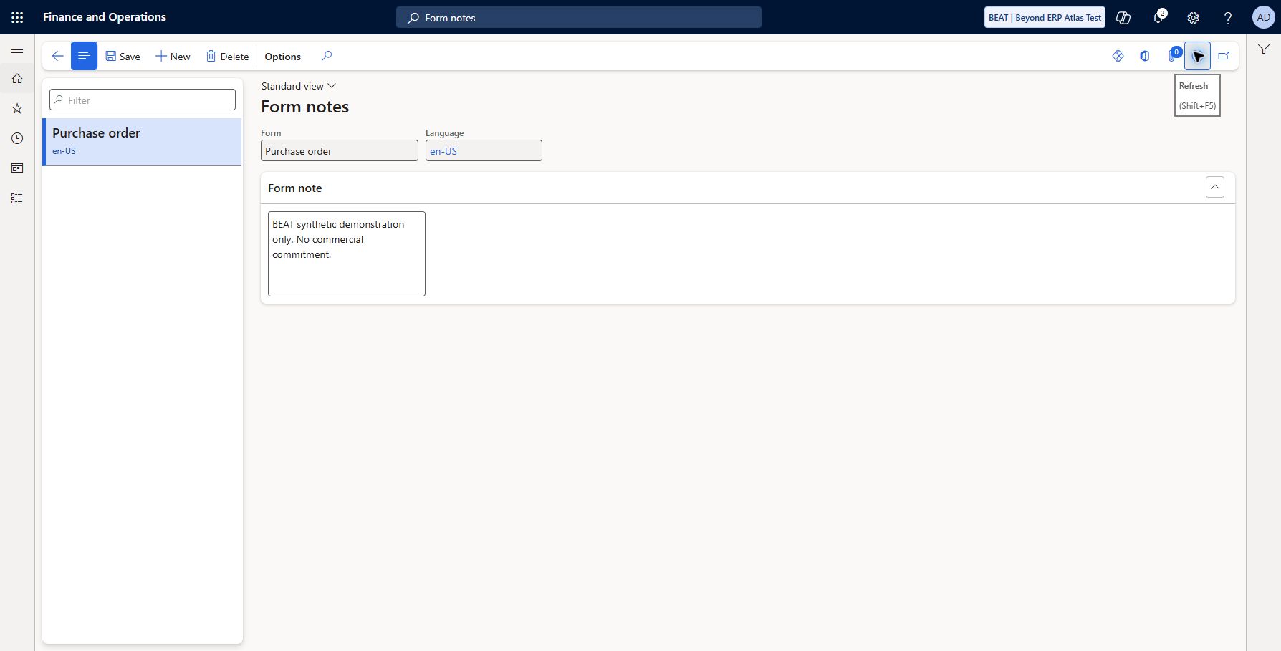Open Copilot icon in the top bar

(1123, 17)
